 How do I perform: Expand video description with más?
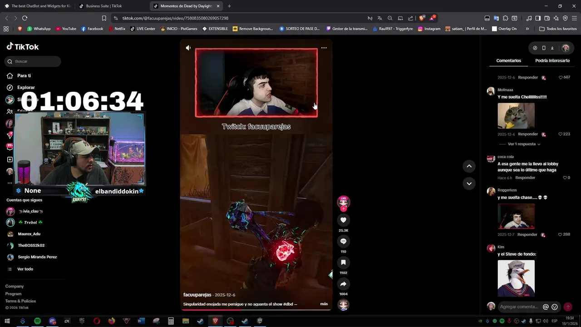click(x=324, y=304)
